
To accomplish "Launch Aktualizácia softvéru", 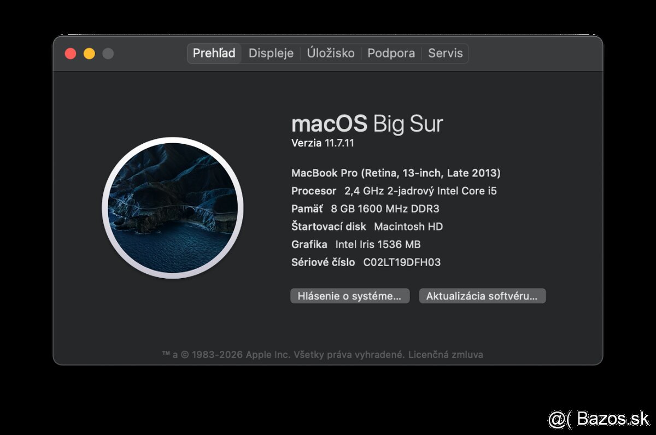I will coord(482,296).
